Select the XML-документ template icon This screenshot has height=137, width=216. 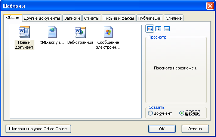[52, 32]
